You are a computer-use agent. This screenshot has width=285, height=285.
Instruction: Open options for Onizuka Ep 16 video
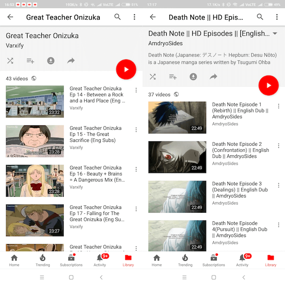(136, 170)
